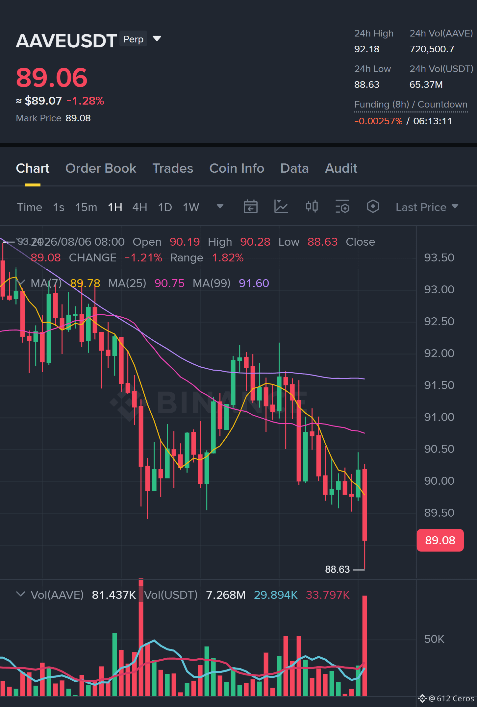Collapse the Vol(AAVE) indicator legend chevron
Viewport: 477px width, 707px height.
click(21, 594)
